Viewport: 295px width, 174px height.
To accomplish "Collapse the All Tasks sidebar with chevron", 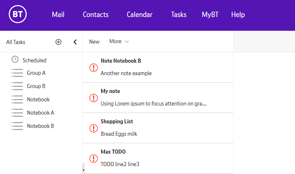I will (75, 42).
